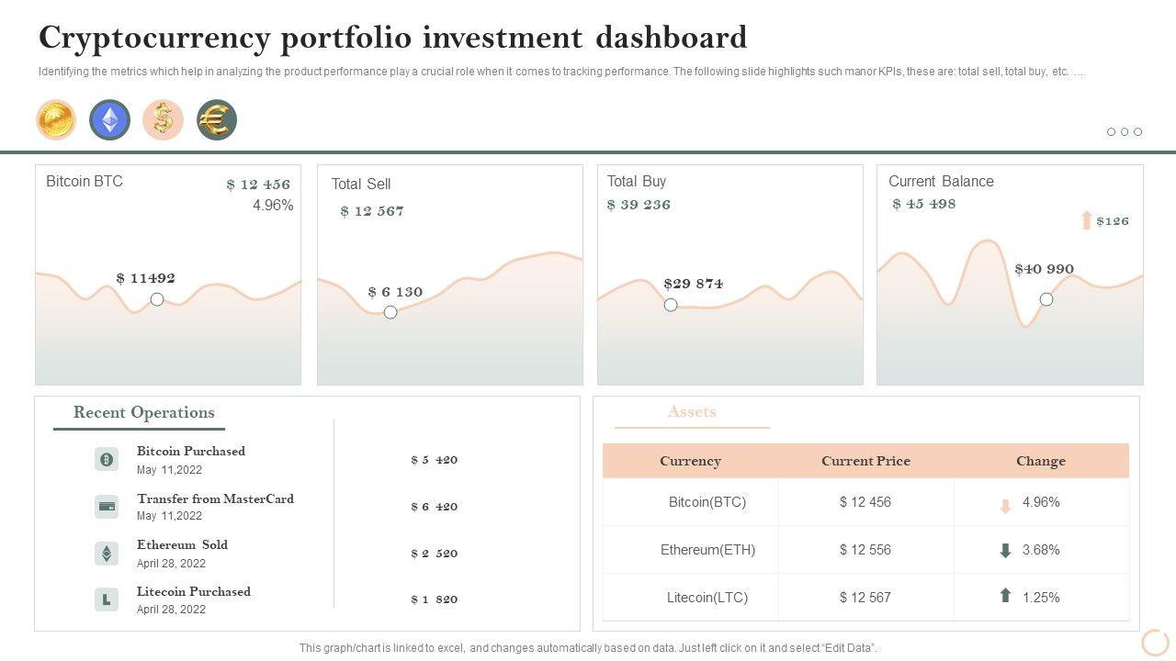Select the Total Buy chart marker
Image resolution: width=1176 pixels, height=661 pixels.
[671, 305]
